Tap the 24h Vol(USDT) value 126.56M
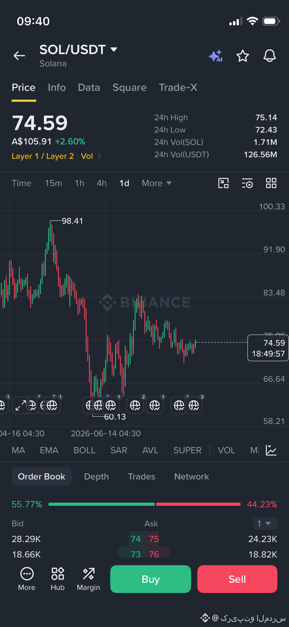 point(260,155)
